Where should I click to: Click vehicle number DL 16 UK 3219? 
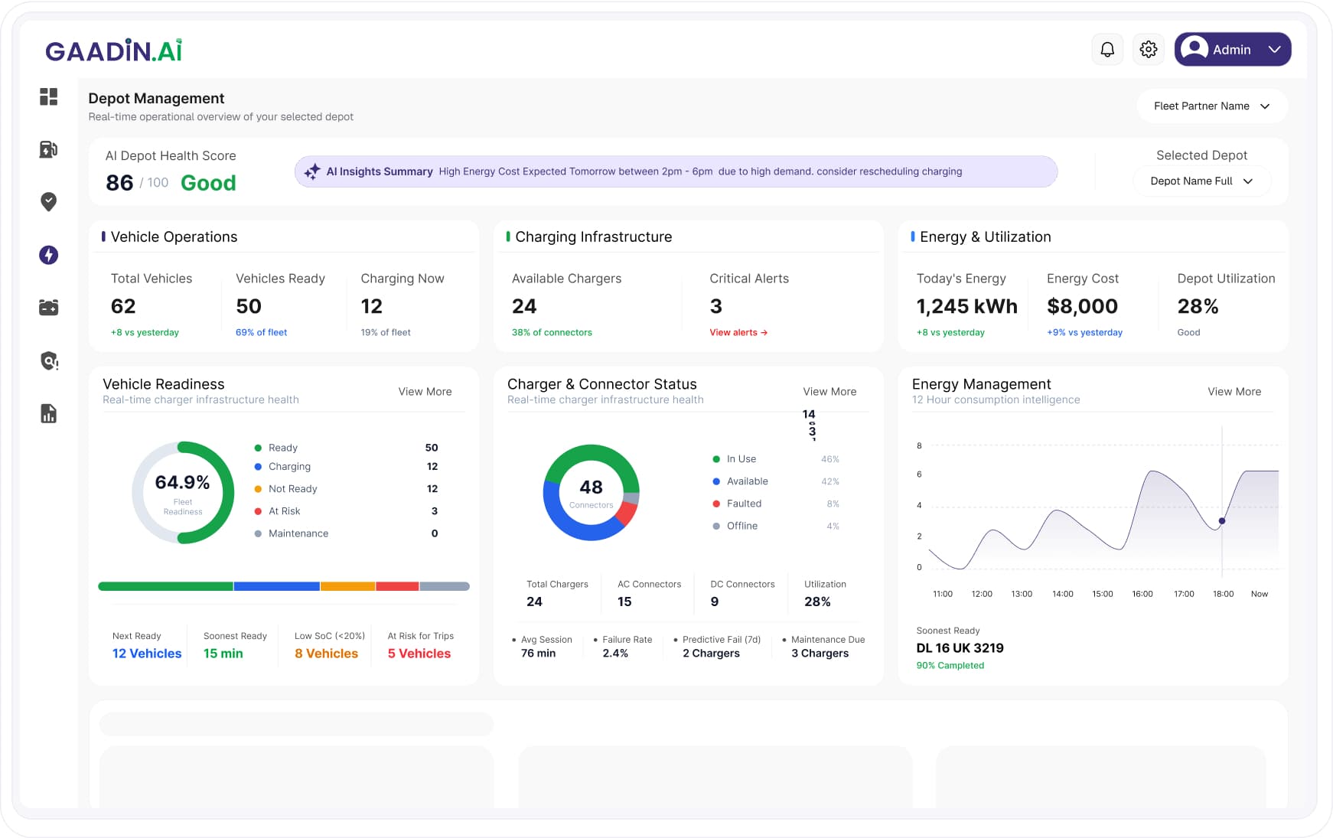960,648
